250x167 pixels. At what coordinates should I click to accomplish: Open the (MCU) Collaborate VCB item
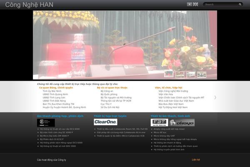pos(120,136)
